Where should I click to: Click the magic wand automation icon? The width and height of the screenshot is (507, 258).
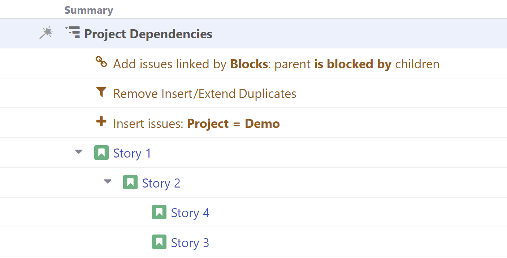click(x=46, y=33)
